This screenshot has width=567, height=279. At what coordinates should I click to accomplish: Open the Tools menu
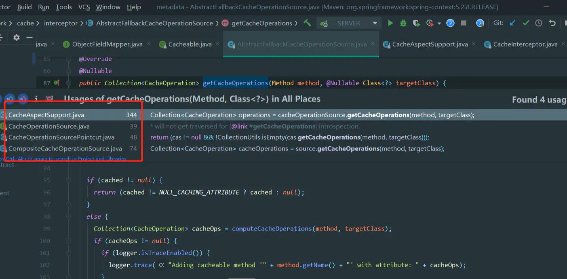click(63, 7)
